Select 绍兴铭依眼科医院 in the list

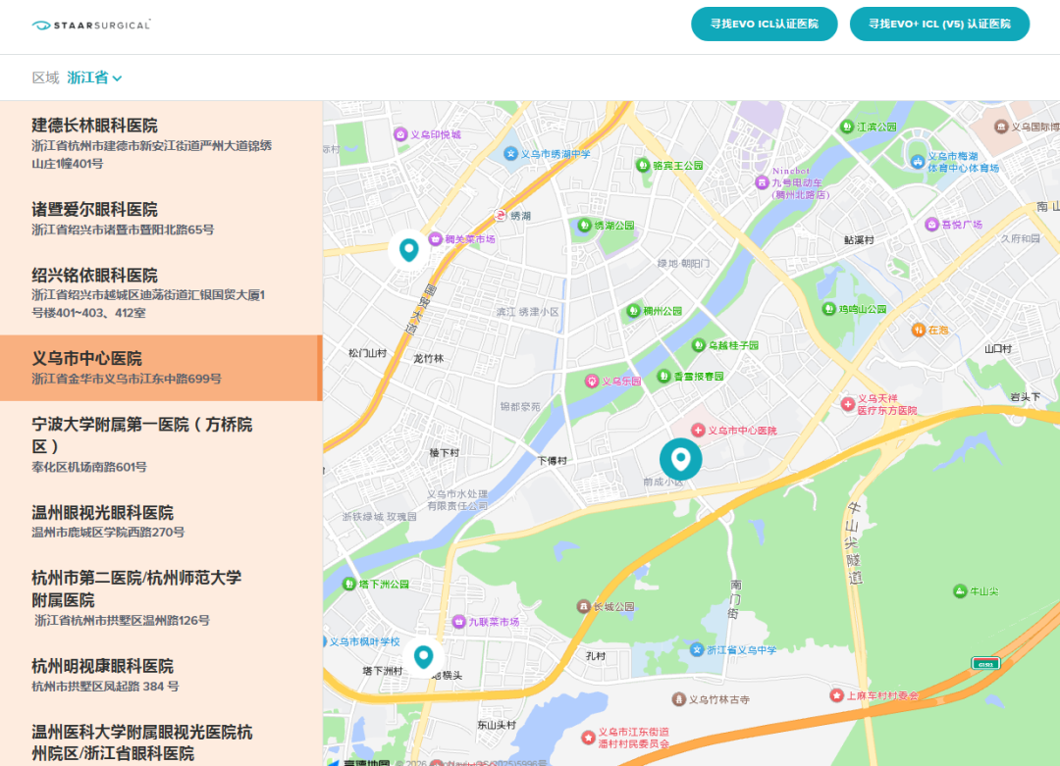coord(161,293)
